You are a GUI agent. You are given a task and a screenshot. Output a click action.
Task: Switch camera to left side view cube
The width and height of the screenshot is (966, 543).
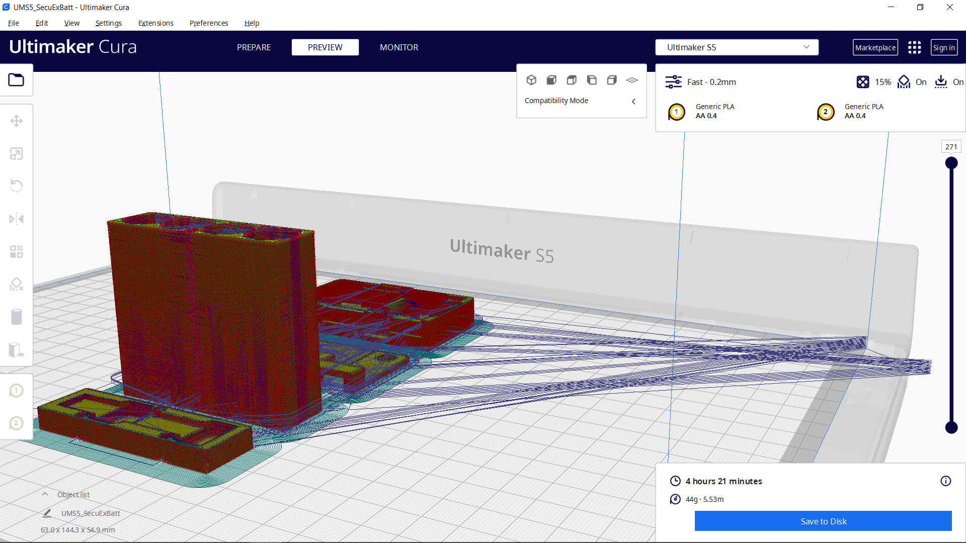592,80
